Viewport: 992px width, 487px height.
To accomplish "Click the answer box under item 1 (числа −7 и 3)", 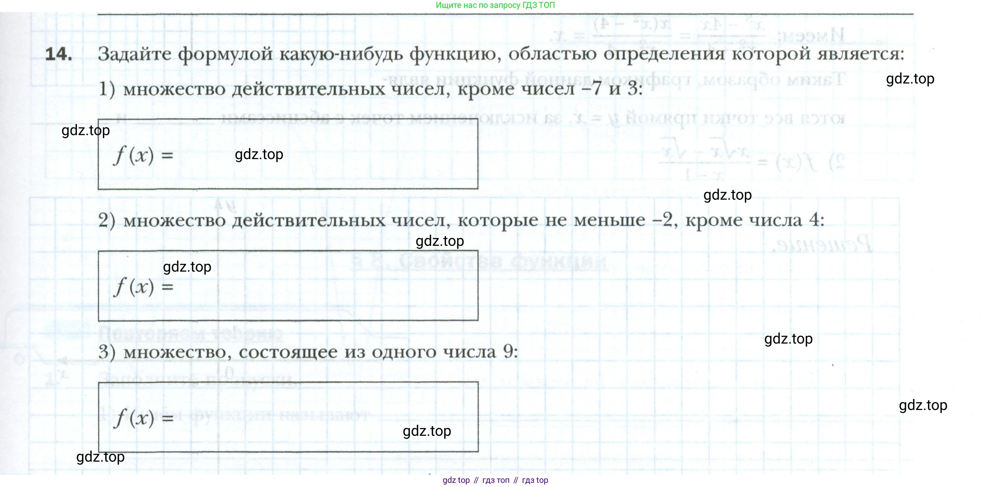I will tap(288, 154).
